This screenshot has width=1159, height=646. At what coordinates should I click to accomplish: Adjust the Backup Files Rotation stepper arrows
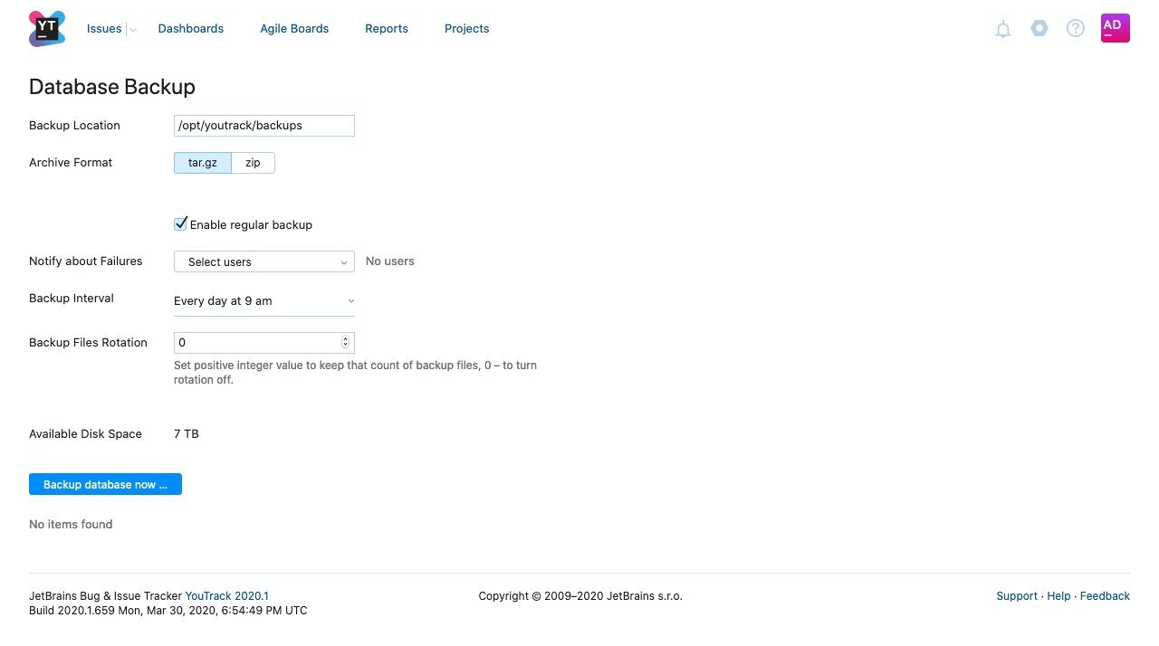click(x=345, y=342)
